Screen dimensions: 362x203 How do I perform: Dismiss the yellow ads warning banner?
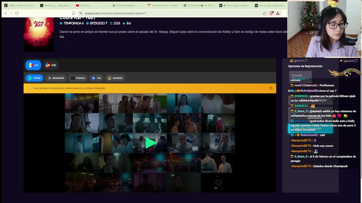tap(271, 88)
